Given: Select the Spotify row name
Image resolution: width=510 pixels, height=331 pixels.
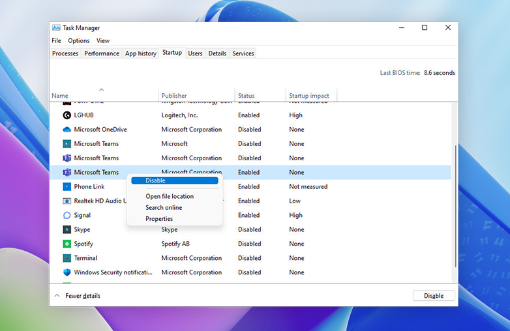Looking at the screenshot, I should click(83, 244).
